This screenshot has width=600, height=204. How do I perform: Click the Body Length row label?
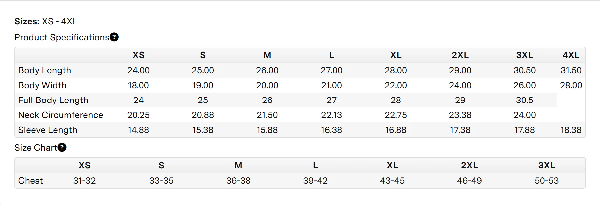coord(45,70)
